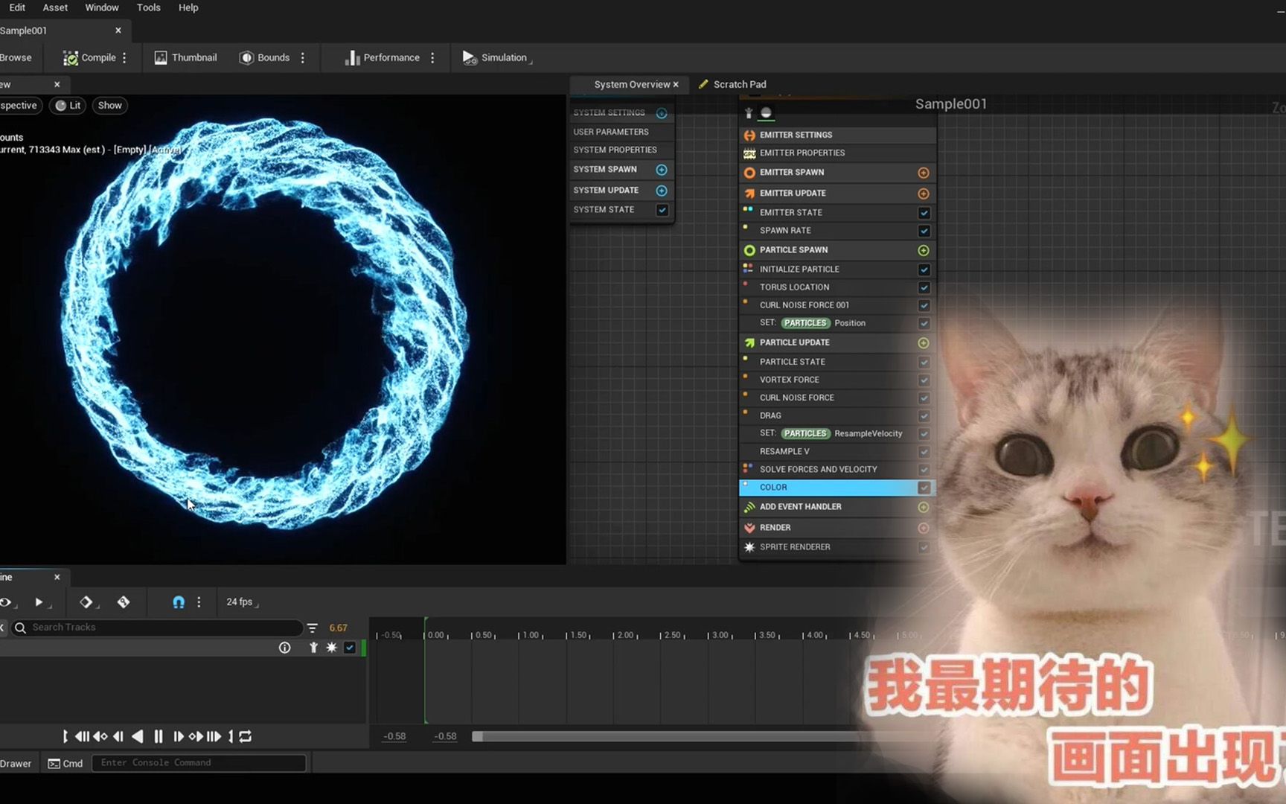Screen dimensions: 1286x804
Task: Select the Compile icon in the toolbar
Action: pos(71,57)
